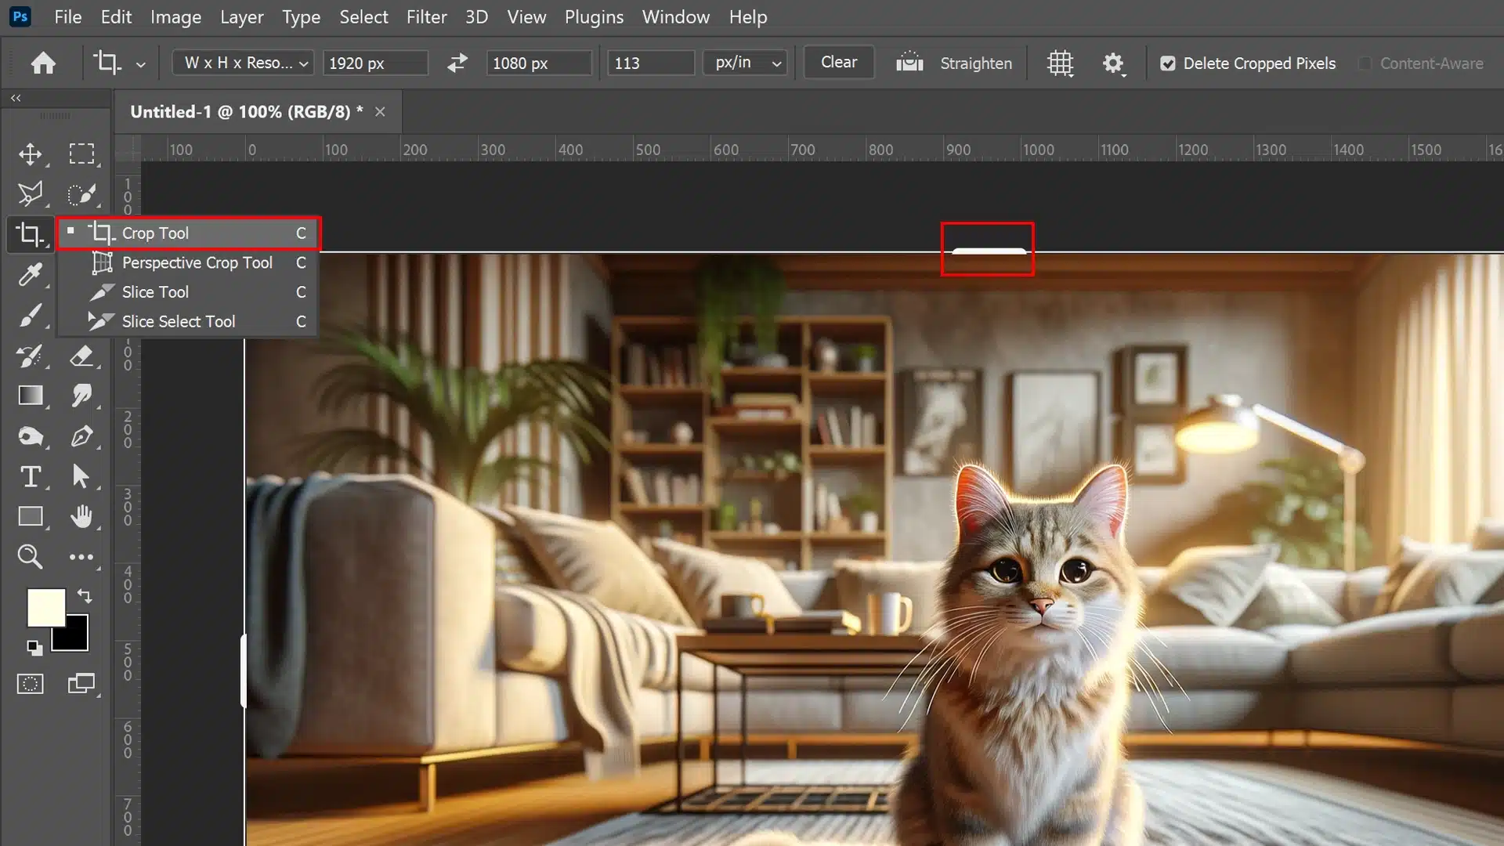Open the Image menu

(x=175, y=16)
